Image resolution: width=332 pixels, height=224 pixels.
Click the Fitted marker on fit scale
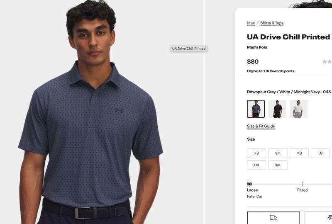pyautogui.click(x=302, y=184)
